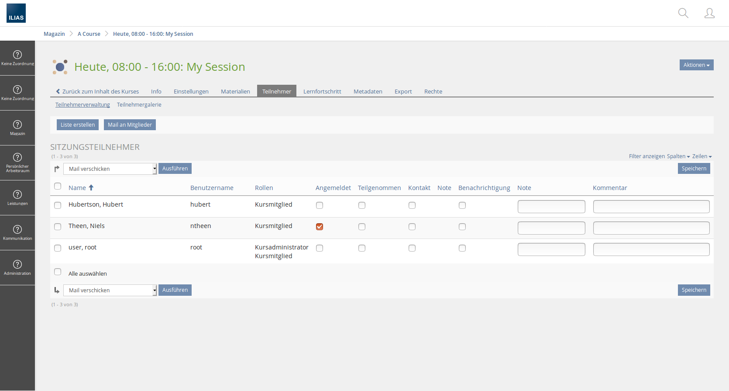Open the user profile icon
729x391 pixels.
point(709,13)
